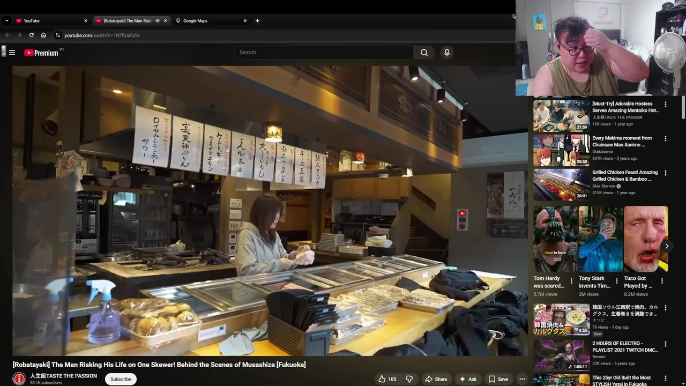Open the Every Makima moment video title
The height and width of the screenshot is (386, 686).
[622, 142]
